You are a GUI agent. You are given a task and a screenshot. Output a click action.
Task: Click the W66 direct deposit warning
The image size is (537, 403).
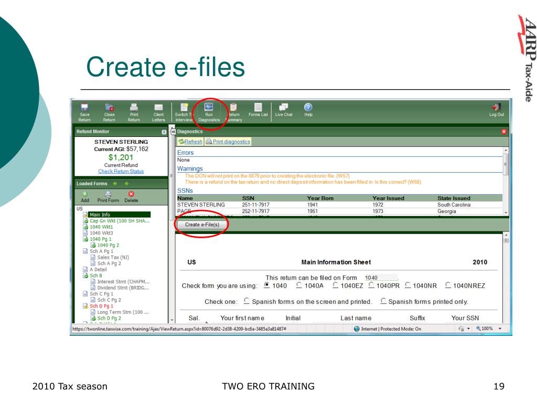pyautogui.click(x=303, y=182)
